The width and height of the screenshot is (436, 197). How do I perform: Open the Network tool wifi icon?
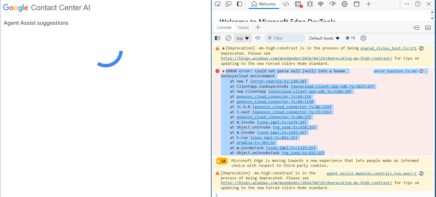[321, 4]
